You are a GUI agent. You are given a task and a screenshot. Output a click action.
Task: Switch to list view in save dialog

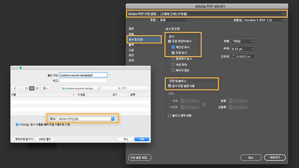click(32, 88)
